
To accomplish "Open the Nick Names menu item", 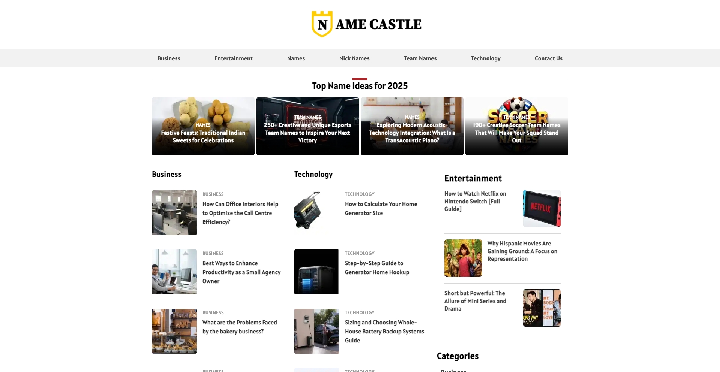I will point(354,58).
